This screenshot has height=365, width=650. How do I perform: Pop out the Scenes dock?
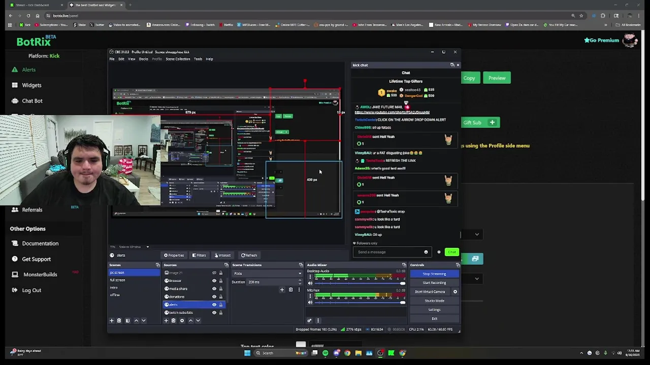pyautogui.click(x=157, y=265)
